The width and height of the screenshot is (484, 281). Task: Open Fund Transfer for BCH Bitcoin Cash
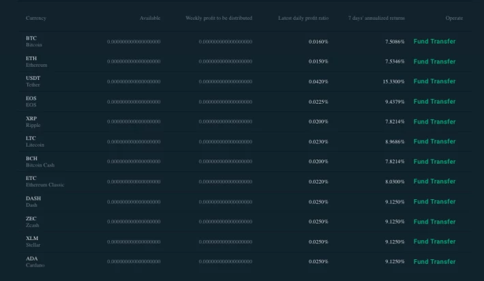(434, 162)
